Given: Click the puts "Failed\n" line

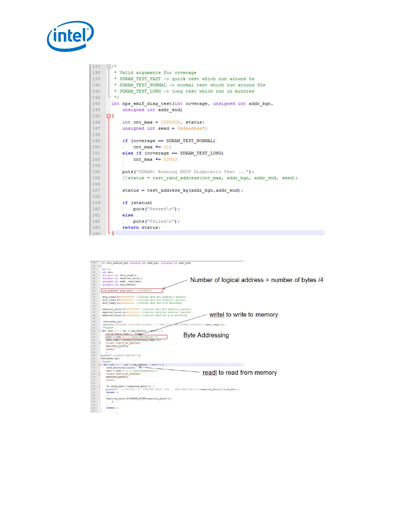Looking at the screenshot, I should point(156,221).
